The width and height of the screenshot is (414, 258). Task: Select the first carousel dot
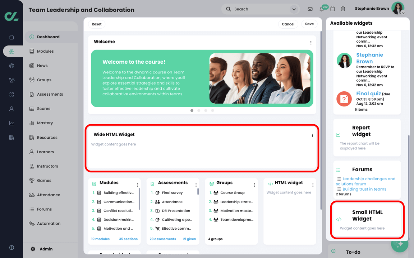[x=192, y=111]
